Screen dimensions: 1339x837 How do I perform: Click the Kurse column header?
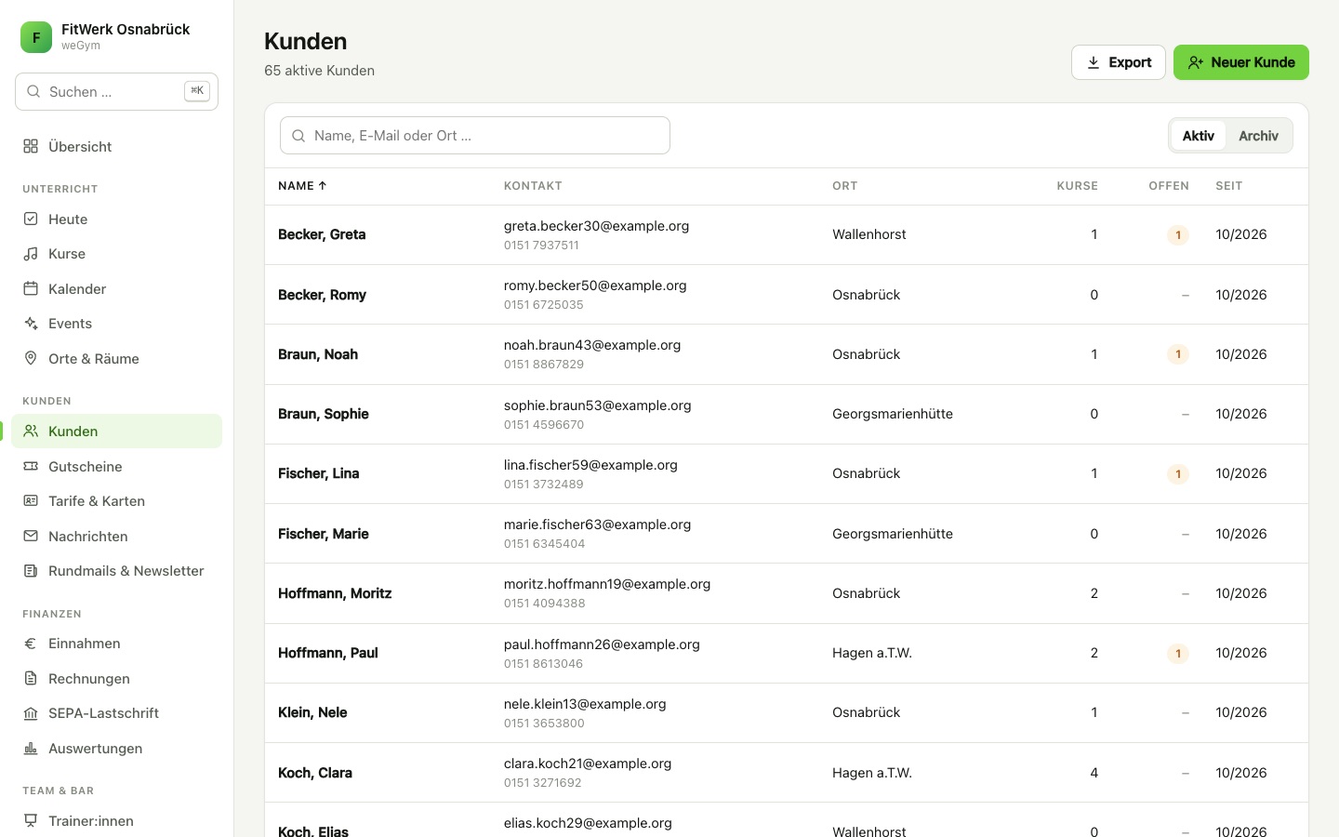[1078, 186]
